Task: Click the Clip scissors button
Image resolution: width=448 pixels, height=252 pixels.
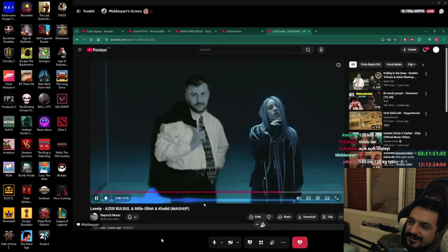Action: coord(327,217)
